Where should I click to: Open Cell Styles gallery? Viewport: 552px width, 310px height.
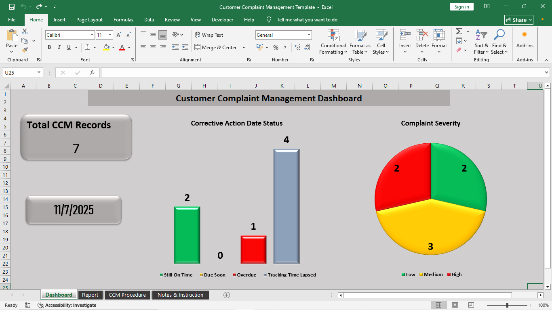point(381,42)
